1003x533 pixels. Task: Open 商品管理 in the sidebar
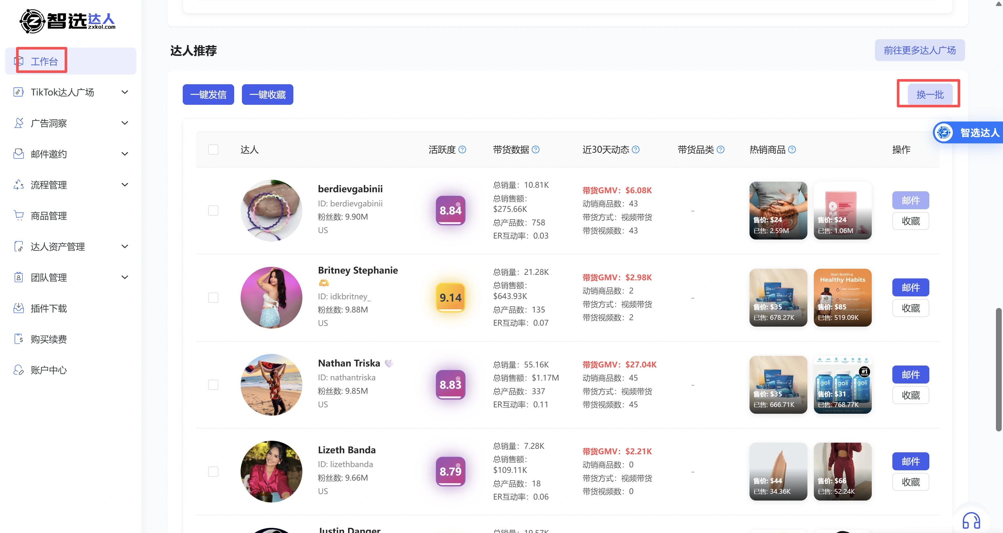click(49, 215)
